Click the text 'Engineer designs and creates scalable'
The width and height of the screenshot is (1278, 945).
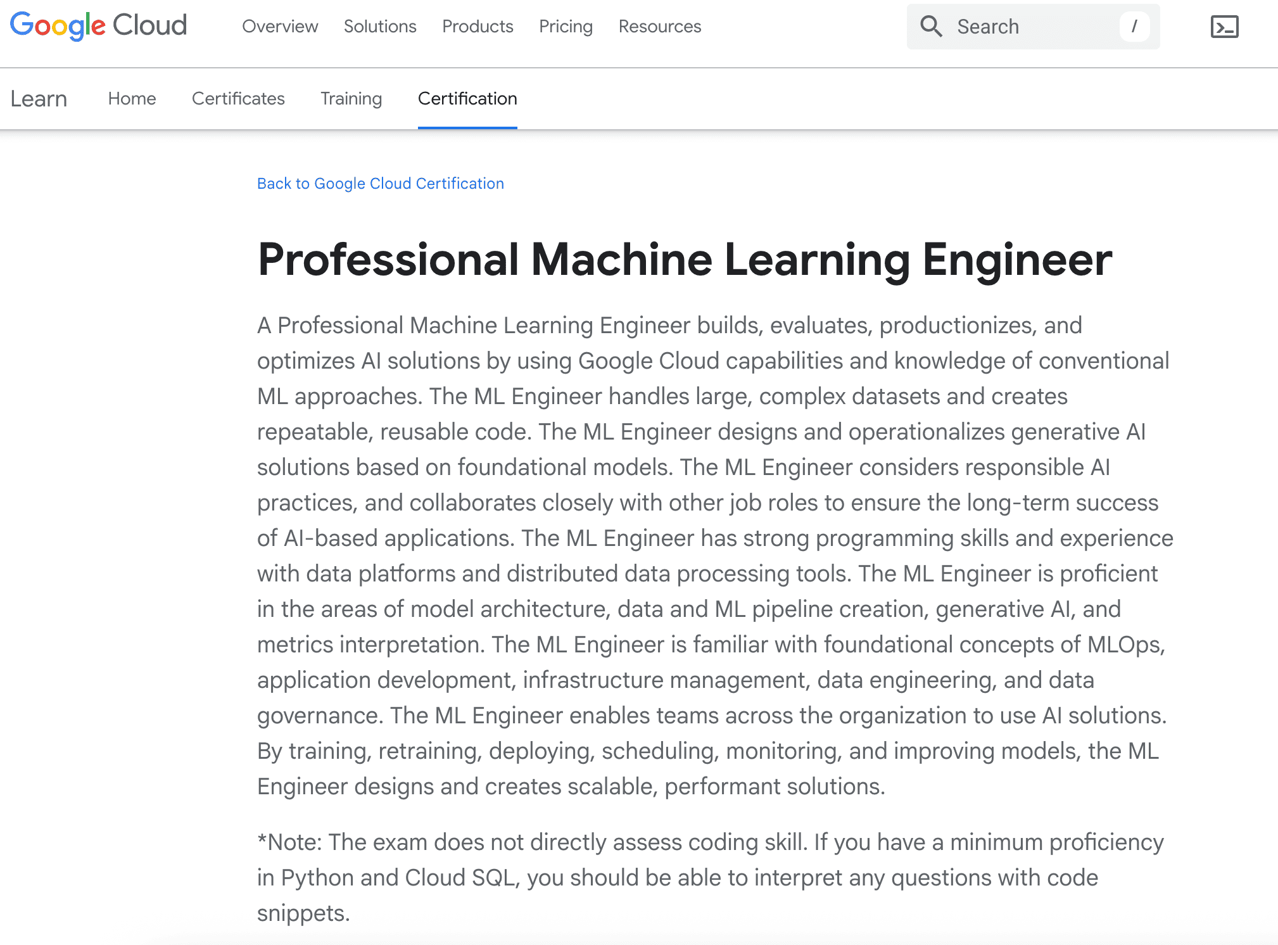coord(455,786)
